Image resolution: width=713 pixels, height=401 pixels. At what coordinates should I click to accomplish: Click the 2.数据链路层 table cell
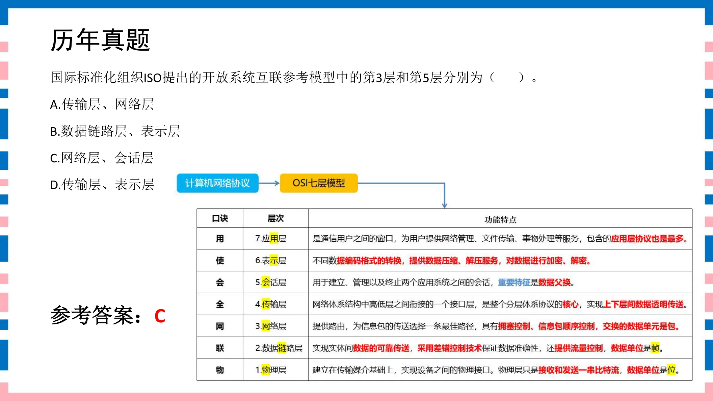click(x=275, y=348)
